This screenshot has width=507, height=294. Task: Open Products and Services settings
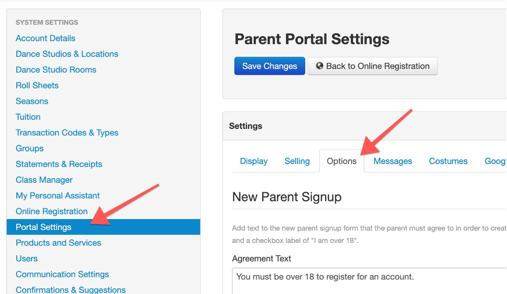59,243
